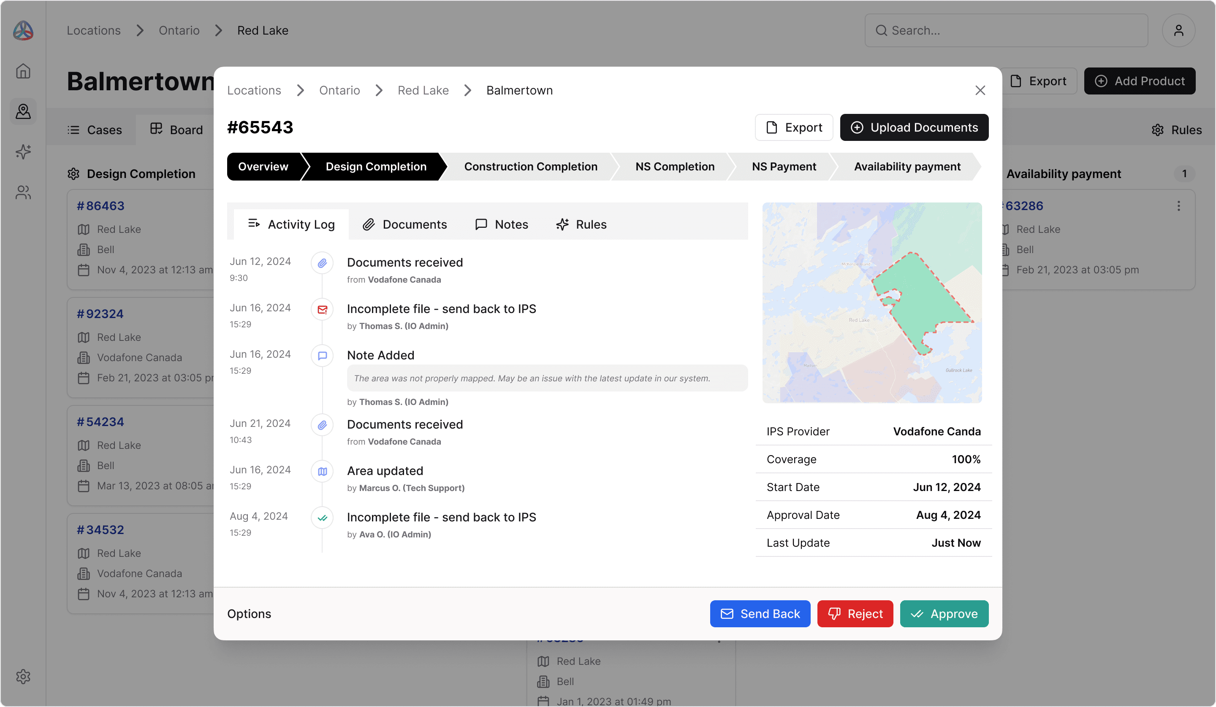This screenshot has width=1216, height=707.
Task: Approve case #65543
Action: tap(944, 613)
